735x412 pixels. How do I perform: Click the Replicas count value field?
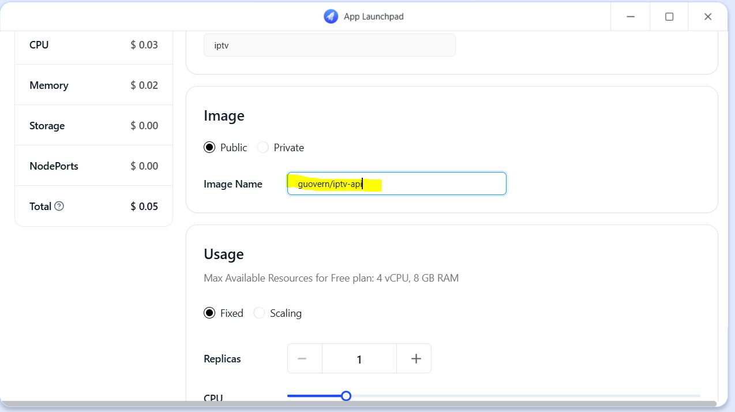(359, 359)
